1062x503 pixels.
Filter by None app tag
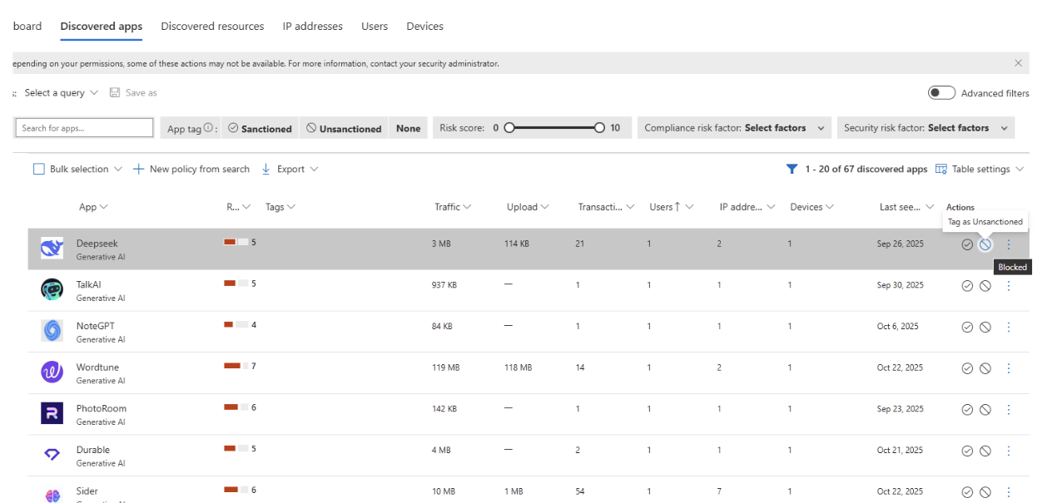pos(408,128)
